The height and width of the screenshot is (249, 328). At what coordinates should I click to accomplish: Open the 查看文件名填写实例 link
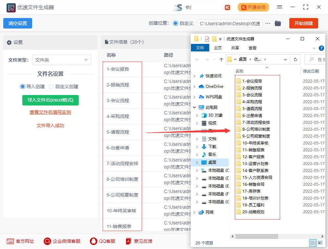coord(50,112)
